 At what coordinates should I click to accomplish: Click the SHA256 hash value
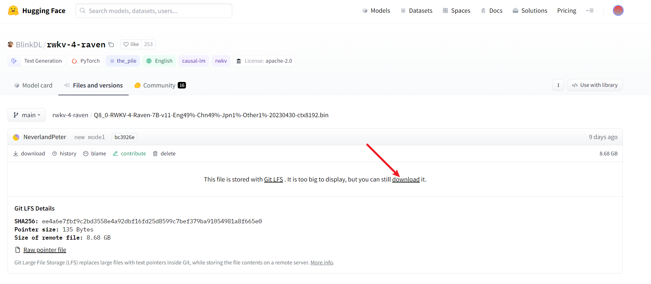click(152, 221)
